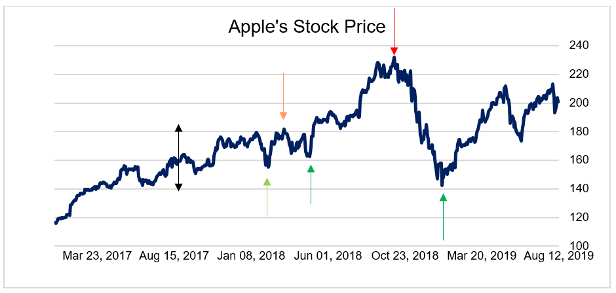Select the Jun 01, 2018 date label
This screenshot has width=616, height=293.
(326, 256)
